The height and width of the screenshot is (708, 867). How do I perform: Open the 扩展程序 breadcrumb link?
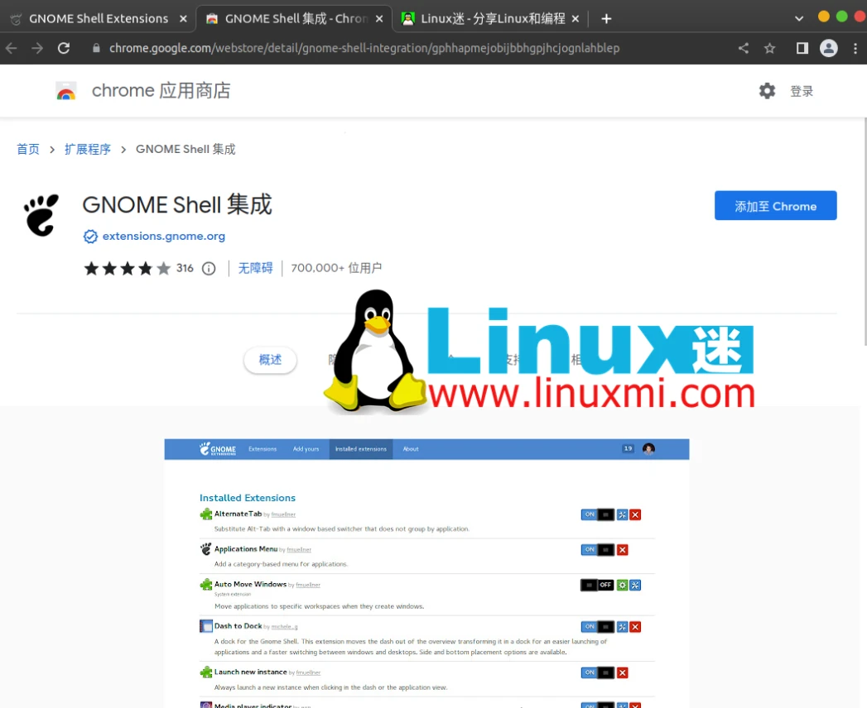[x=88, y=149]
